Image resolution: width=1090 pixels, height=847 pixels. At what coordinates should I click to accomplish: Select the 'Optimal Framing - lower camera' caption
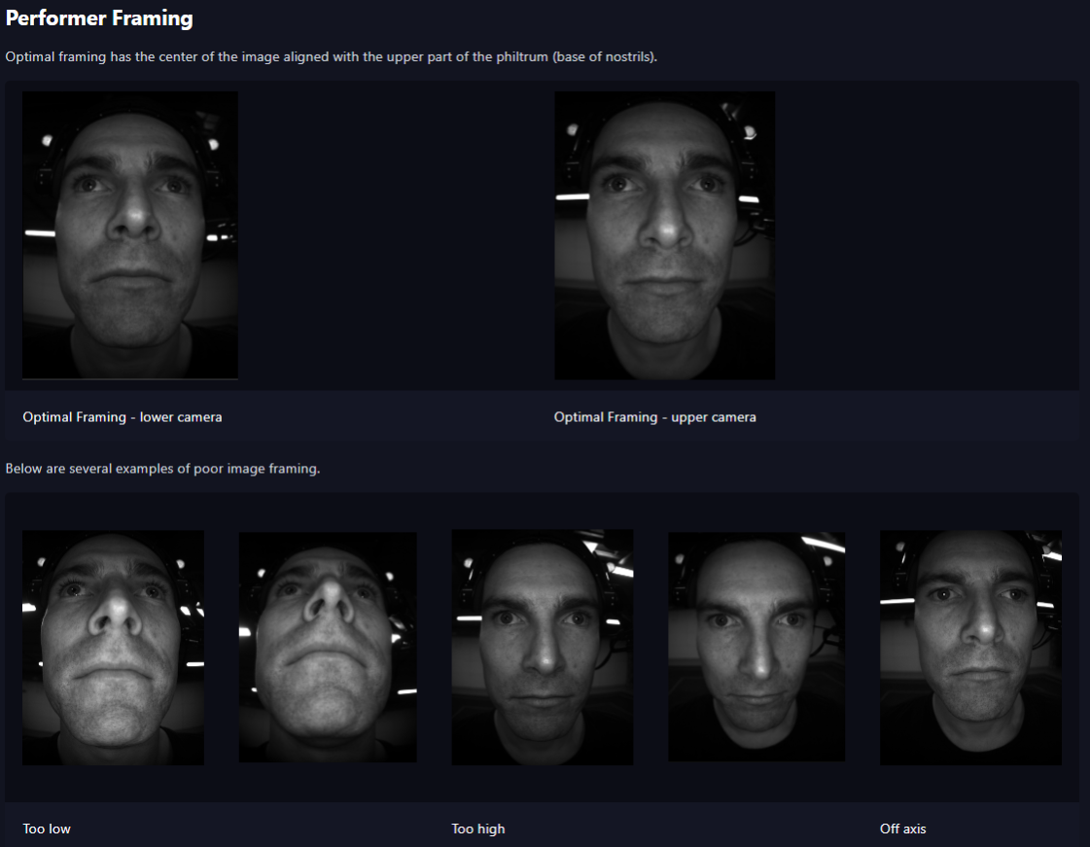pos(123,417)
